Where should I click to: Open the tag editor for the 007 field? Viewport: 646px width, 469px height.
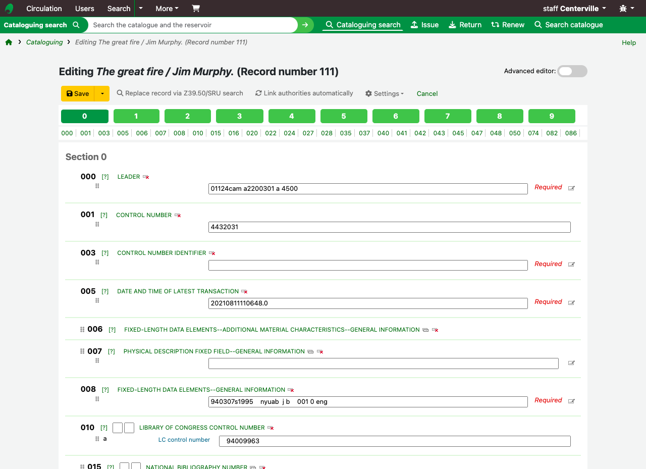click(571, 363)
